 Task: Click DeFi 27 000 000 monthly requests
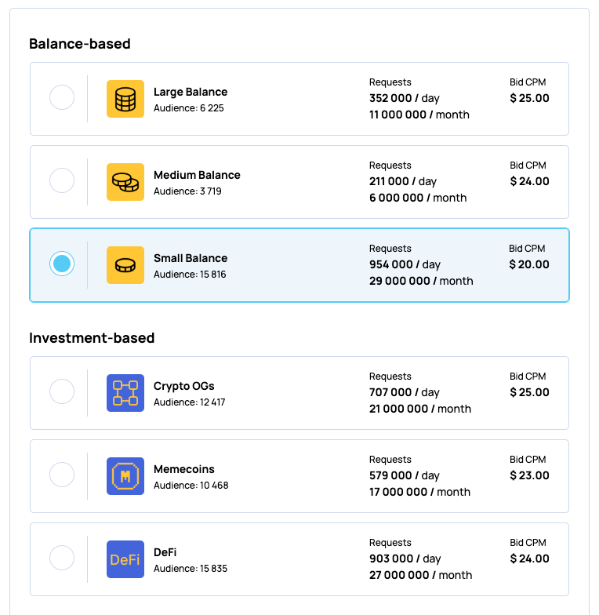420,575
